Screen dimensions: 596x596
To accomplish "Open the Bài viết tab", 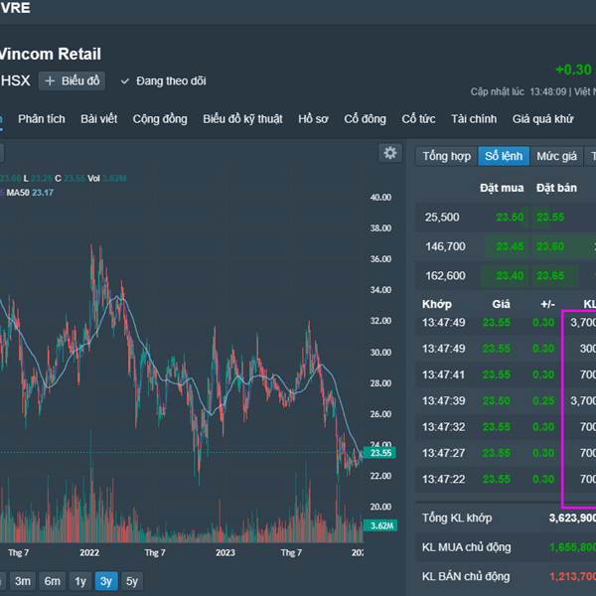I will (98, 119).
